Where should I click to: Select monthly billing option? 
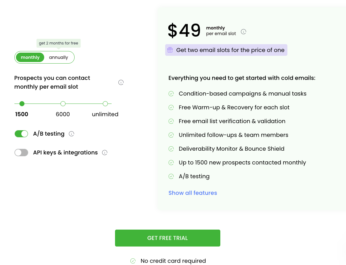tap(30, 57)
